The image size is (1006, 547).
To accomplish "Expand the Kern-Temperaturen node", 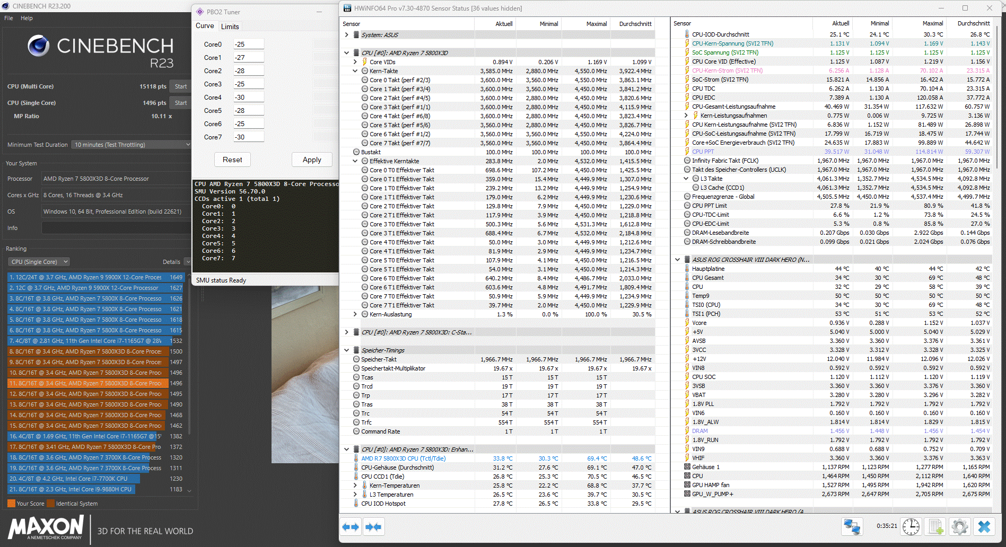I will click(x=355, y=486).
